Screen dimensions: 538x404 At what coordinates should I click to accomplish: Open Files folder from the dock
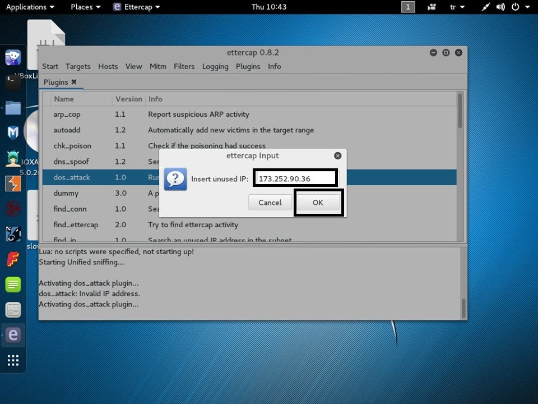(x=13, y=108)
